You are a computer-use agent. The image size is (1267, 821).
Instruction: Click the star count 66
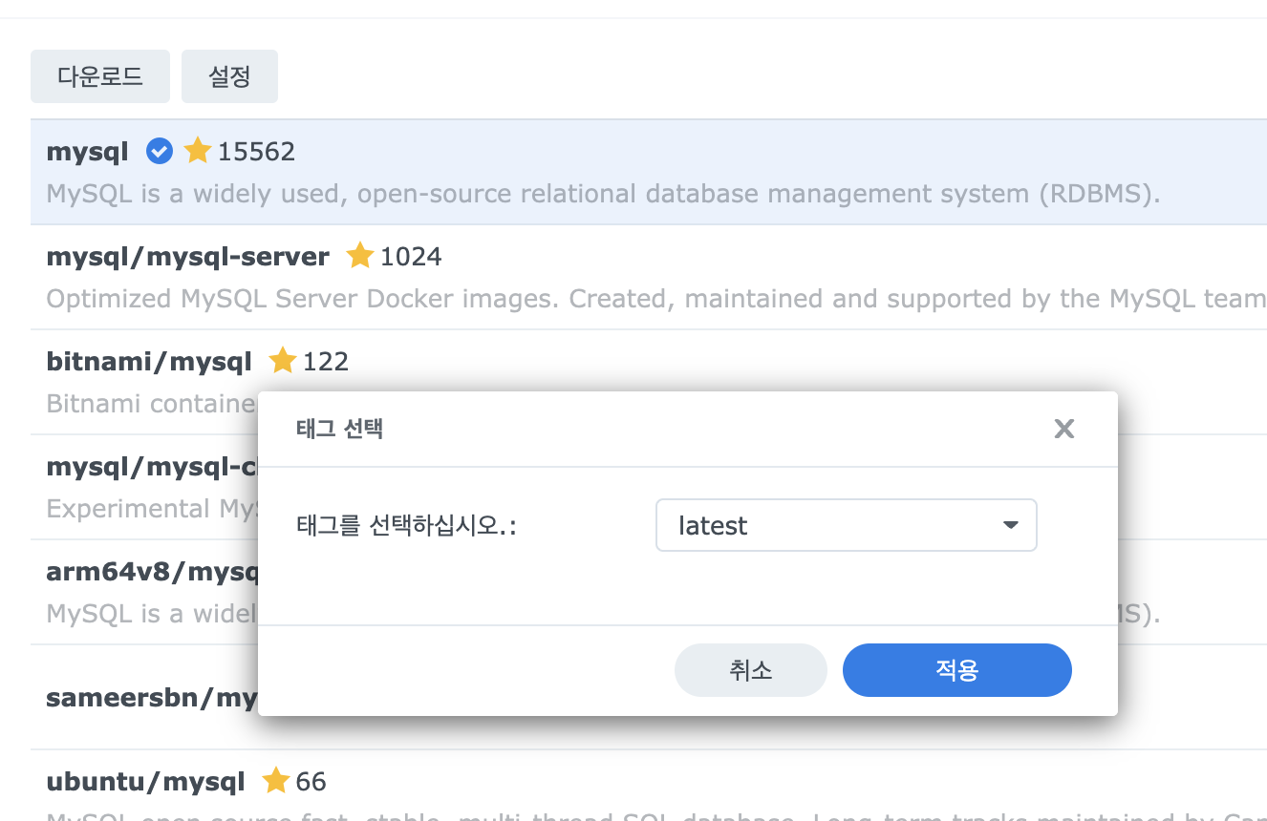(x=311, y=782)
